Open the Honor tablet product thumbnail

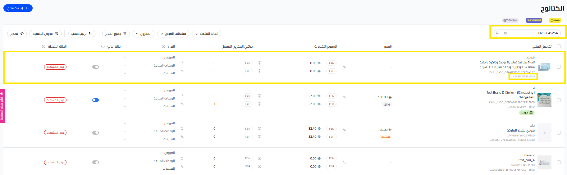(x=544, y=67)
